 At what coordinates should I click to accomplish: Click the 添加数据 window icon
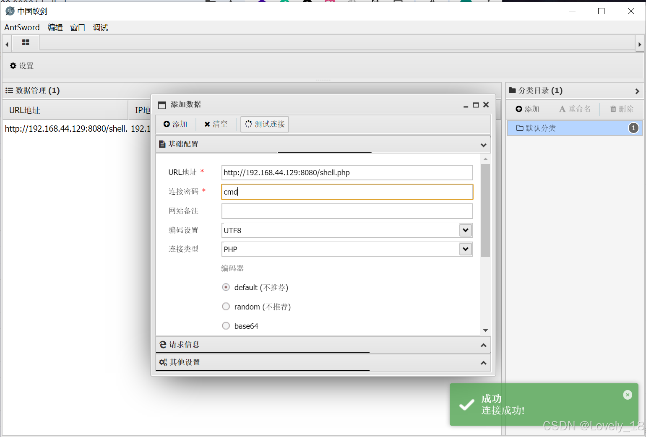(162, 105)
